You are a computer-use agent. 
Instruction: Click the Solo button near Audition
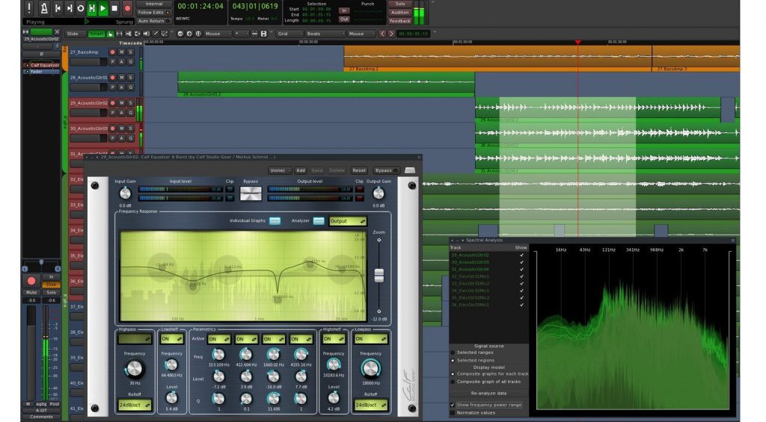399,4
